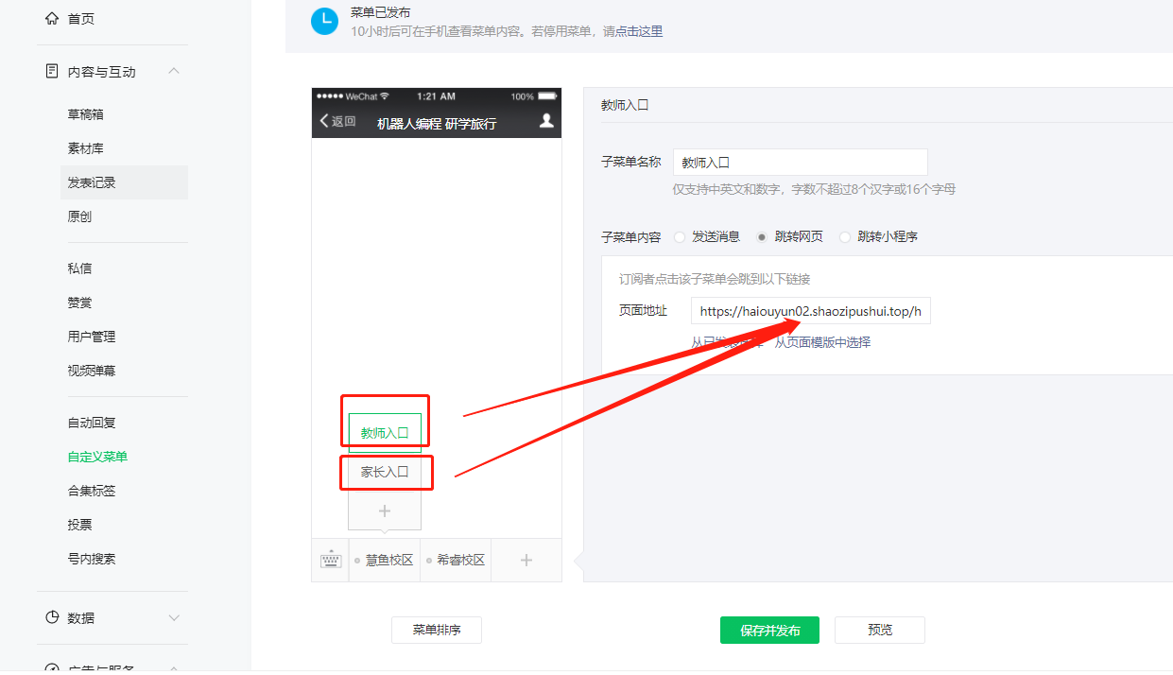
Task: Click the 返回 back arrow in the phone preview
Action: pyautogui.click(x=337, y=121)
